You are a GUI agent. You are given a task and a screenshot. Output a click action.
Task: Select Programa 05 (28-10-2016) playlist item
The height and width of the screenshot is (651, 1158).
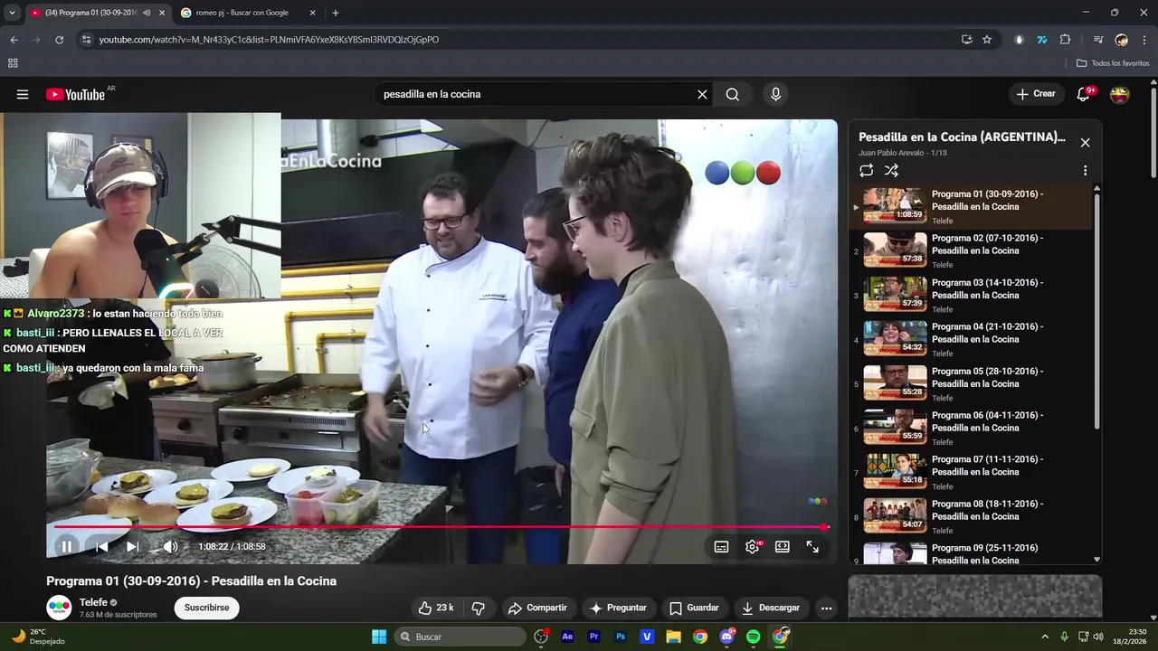tap(971, 383)
